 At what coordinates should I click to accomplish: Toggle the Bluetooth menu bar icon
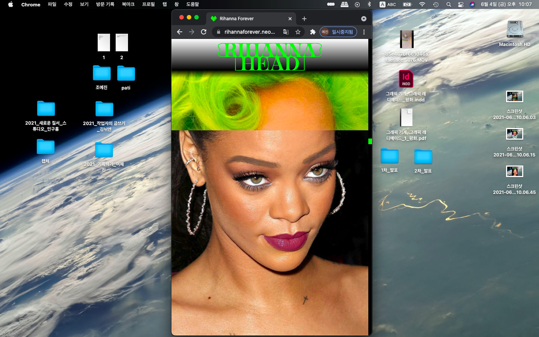pyautogui.click(x=369, y=4)
